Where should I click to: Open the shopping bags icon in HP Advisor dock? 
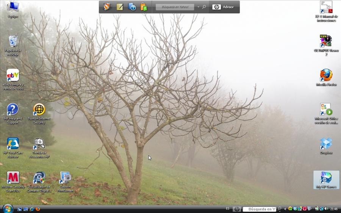[144, 7]
